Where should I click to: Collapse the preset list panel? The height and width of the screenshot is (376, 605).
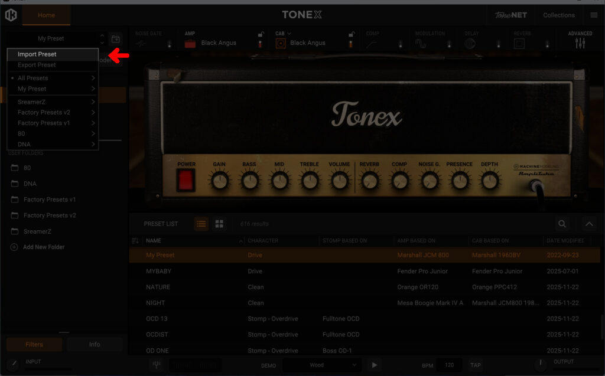coord(589,224)
